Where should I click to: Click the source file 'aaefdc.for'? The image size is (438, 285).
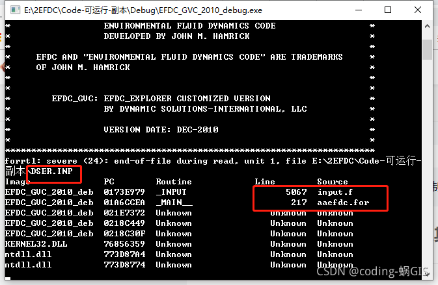point(343,203)
